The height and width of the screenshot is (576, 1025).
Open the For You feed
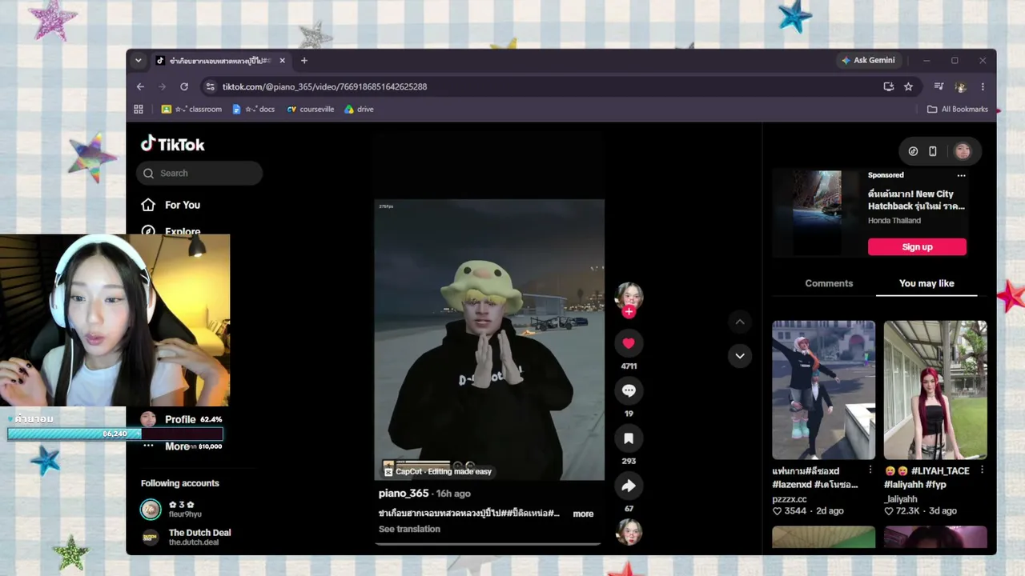(171, 205)
